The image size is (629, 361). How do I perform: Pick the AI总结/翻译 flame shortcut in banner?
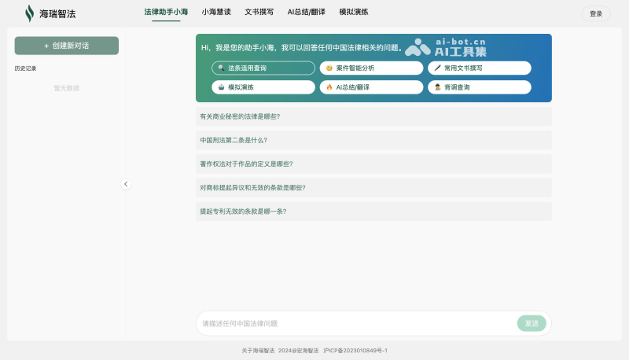click(x=371, y=87)
